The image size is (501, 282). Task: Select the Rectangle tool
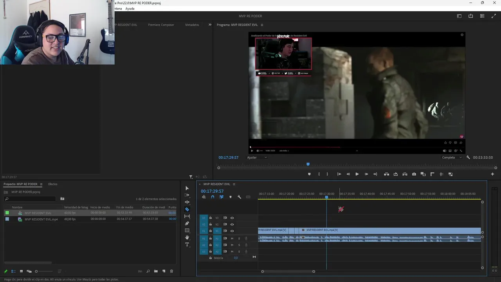click(x=187, y=230)
